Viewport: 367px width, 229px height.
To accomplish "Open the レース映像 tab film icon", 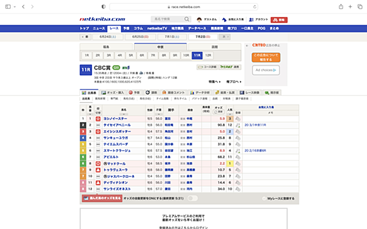I will pos(242,93).
